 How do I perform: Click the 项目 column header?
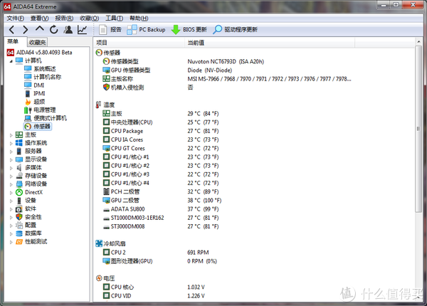[139, 43]
